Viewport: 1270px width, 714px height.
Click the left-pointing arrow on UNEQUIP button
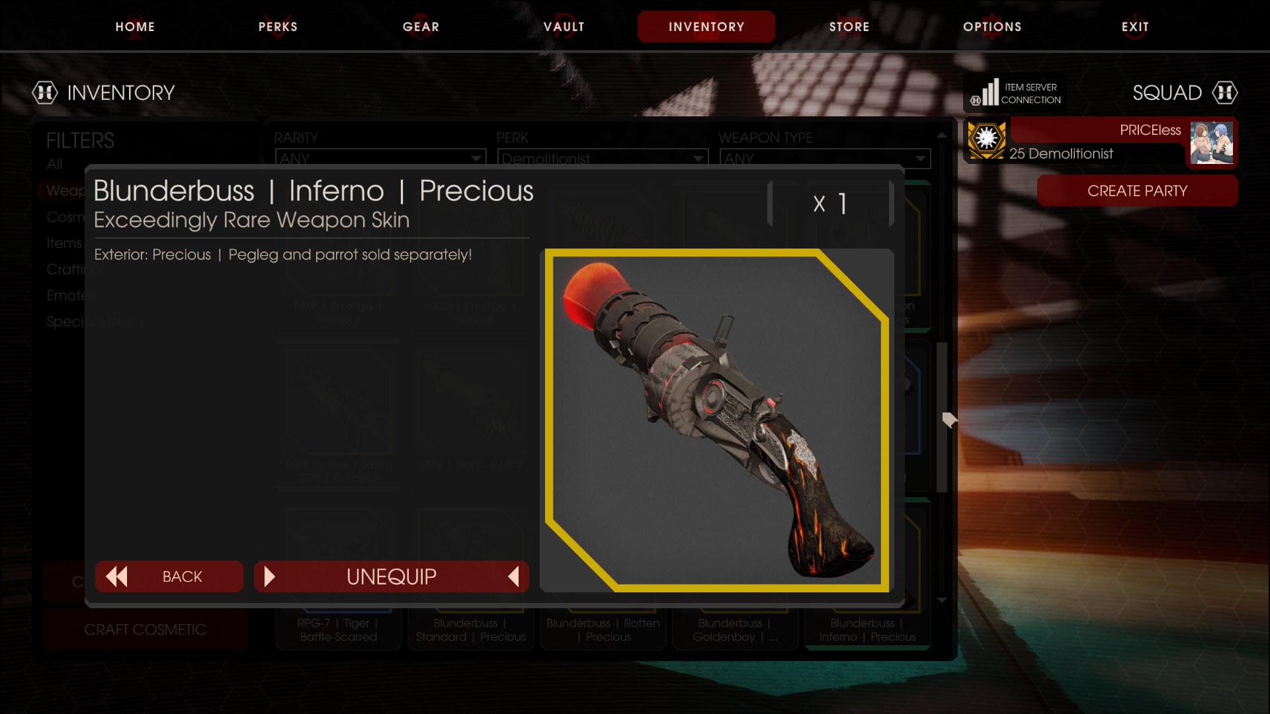(x=513, y=576)
